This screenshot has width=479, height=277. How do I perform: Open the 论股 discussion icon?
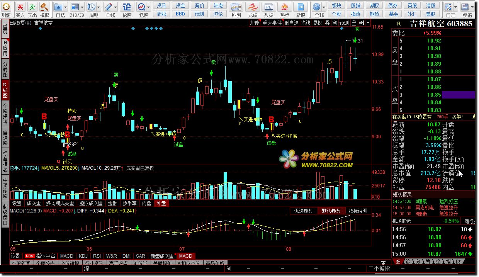127,7
